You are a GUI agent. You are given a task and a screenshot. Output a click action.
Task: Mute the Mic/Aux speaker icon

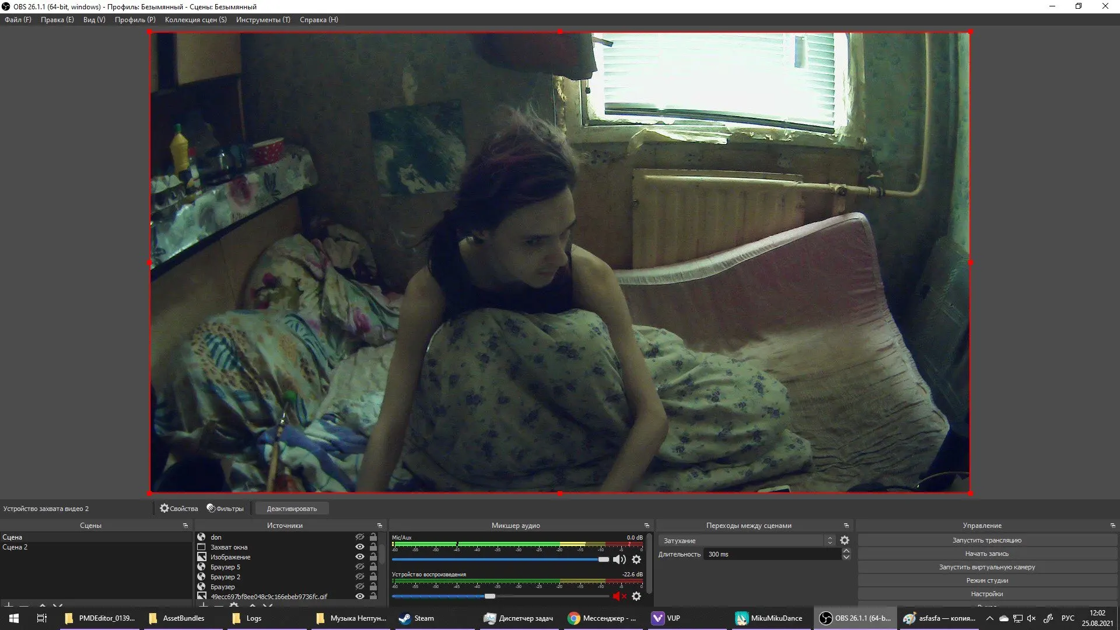(619, 559)
